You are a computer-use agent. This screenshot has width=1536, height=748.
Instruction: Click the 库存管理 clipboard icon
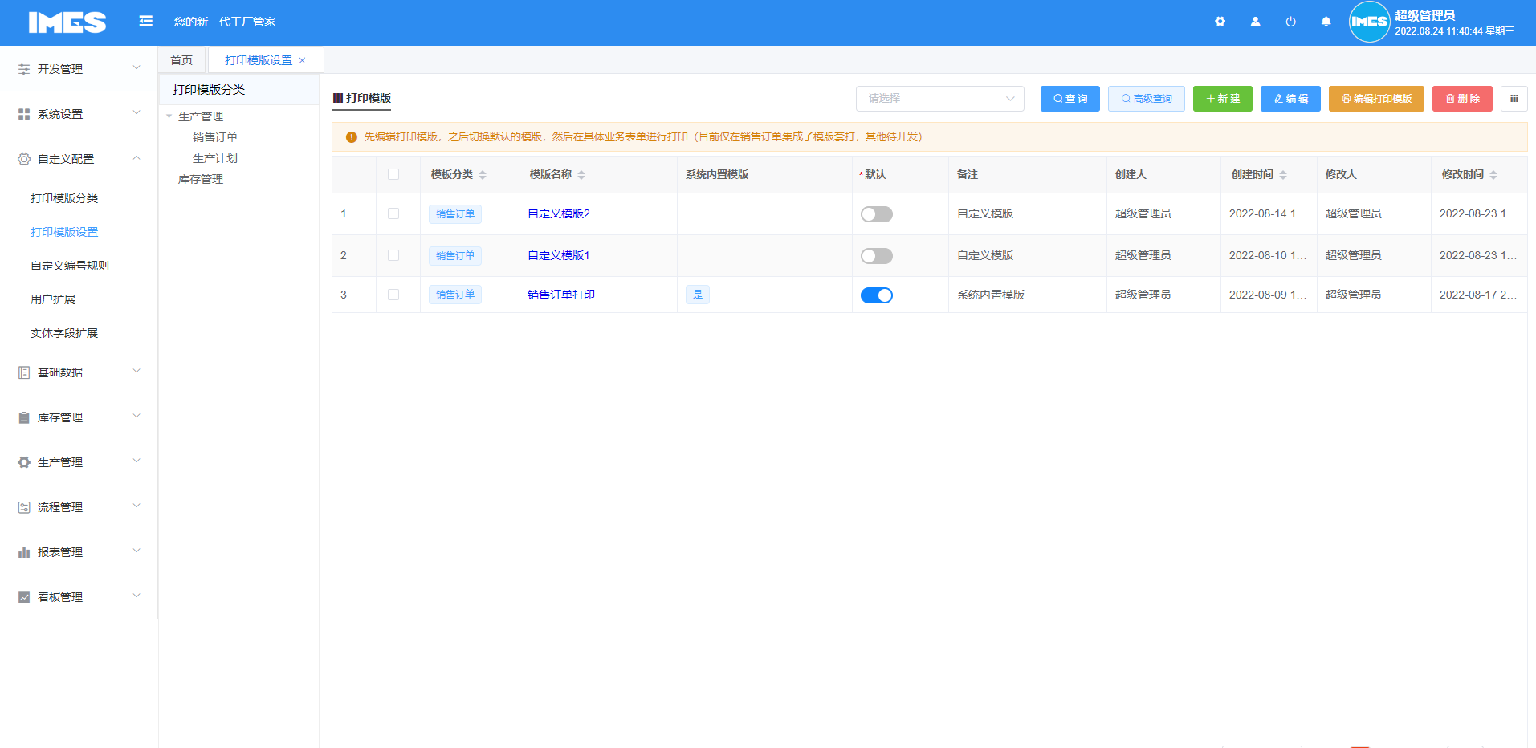[24, 417]
